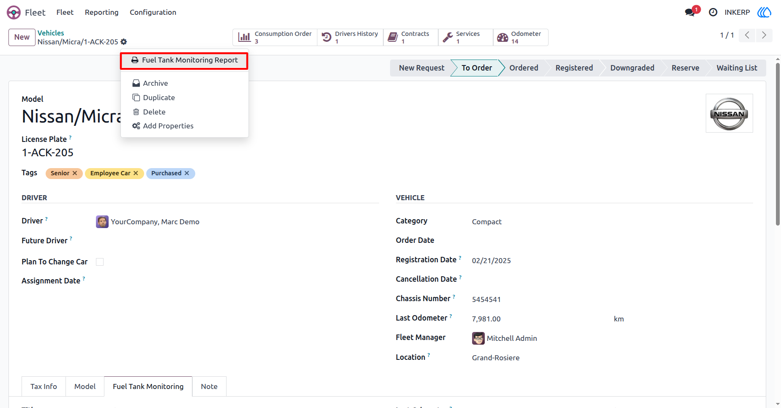Set the stage to Waiting List
The image size is (781, 408).
(737, 68)
